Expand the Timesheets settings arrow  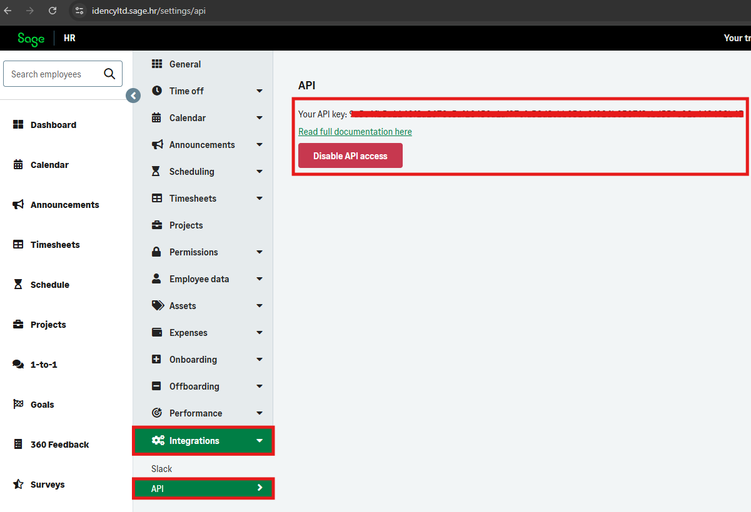tap(260, 199)
